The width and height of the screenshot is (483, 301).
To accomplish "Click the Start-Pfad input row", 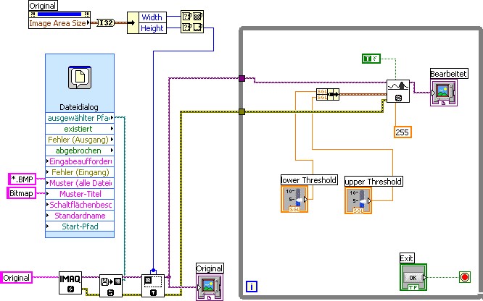I will coord(80,226).
